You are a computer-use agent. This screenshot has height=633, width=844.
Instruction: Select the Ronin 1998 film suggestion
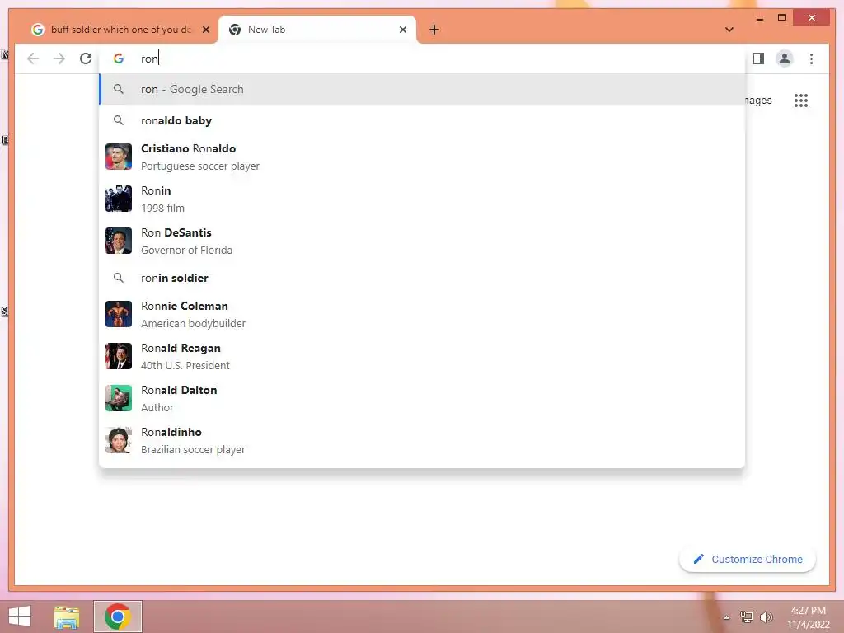(x=422, y=199)
